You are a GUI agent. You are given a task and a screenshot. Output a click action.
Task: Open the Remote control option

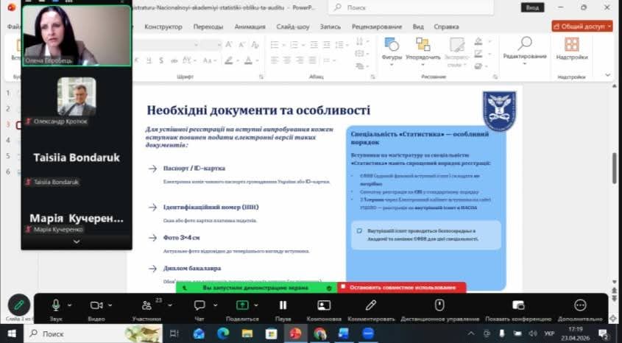point(439,305)
